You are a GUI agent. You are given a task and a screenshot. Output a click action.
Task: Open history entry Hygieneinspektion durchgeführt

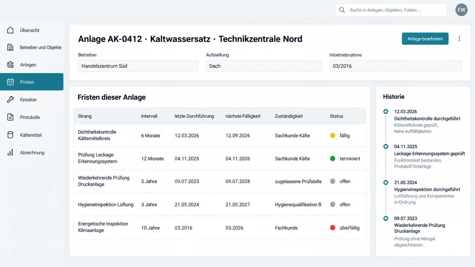pos(427,189)
